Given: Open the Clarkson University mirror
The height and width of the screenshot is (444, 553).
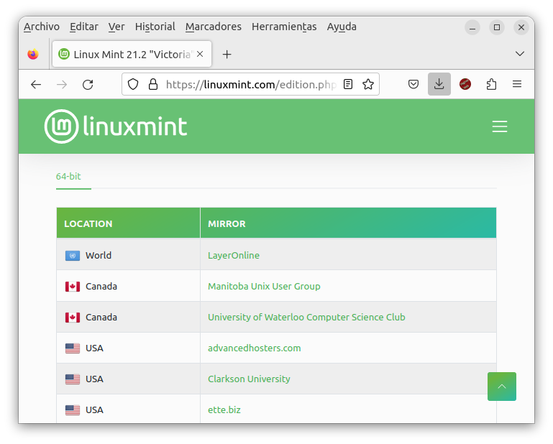Looking at the screenshot, I should tap(249, 379).
